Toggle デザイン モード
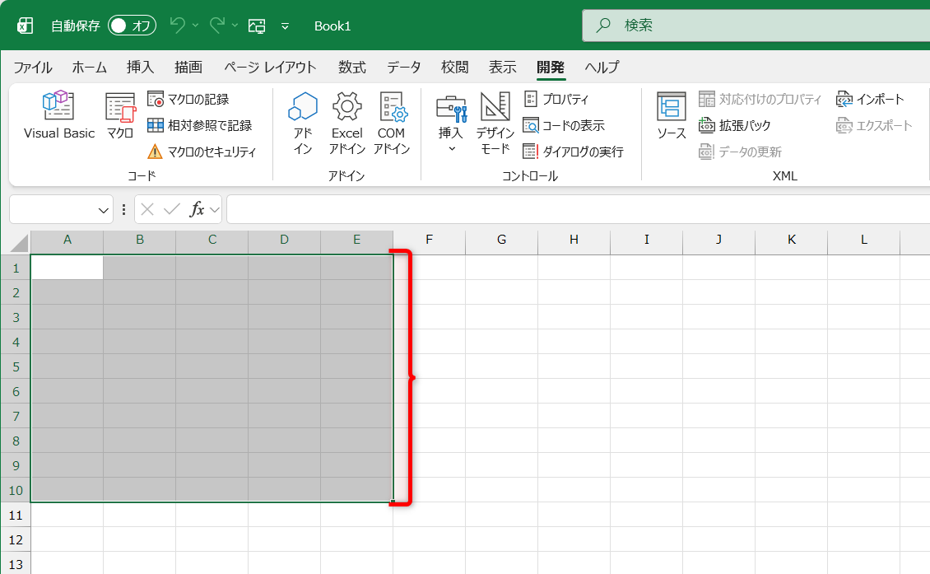Viewport: 930px width, 574px height. point(495,124)
